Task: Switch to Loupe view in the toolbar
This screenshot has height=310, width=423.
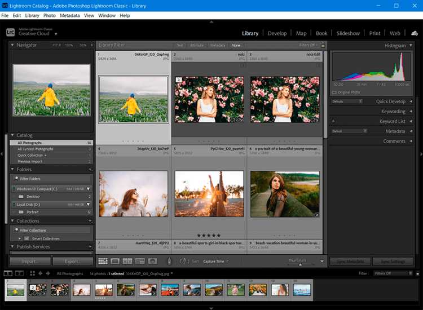Action: pos(115,261)
